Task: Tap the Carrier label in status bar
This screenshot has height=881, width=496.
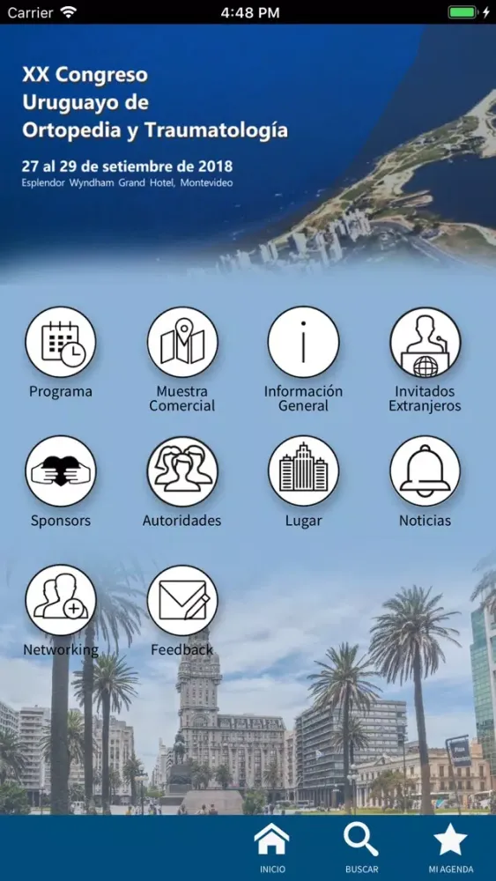Action: pyautogui.click(x=30, y=13)
